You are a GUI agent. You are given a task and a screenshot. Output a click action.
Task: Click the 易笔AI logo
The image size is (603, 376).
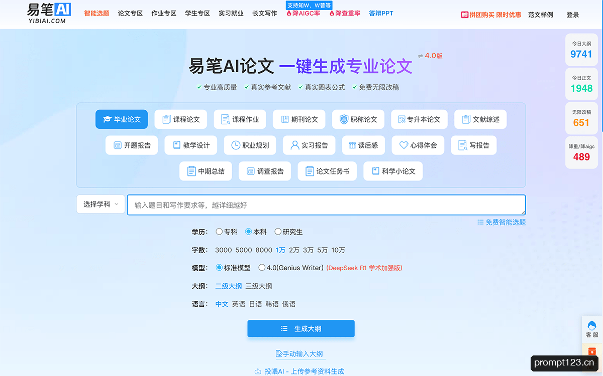coord(49,14)
